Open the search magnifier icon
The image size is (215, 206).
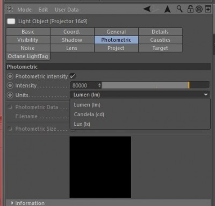point(180,9)
